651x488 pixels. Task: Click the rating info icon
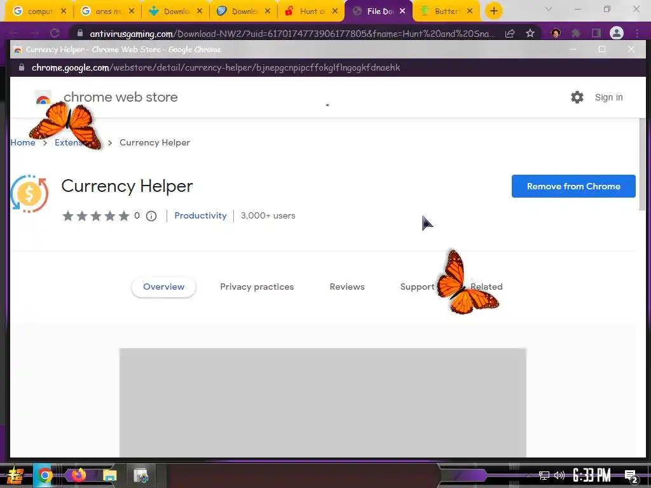click(x=151, y=216)
